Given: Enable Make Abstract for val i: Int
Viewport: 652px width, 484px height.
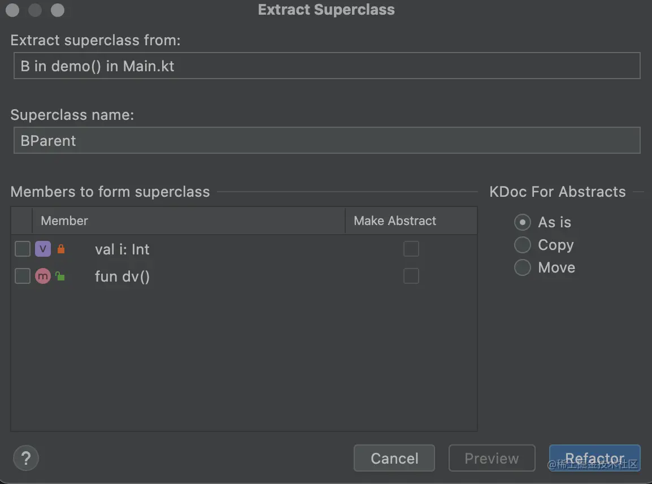Looking at the screenshot, I should pos(411,249).
